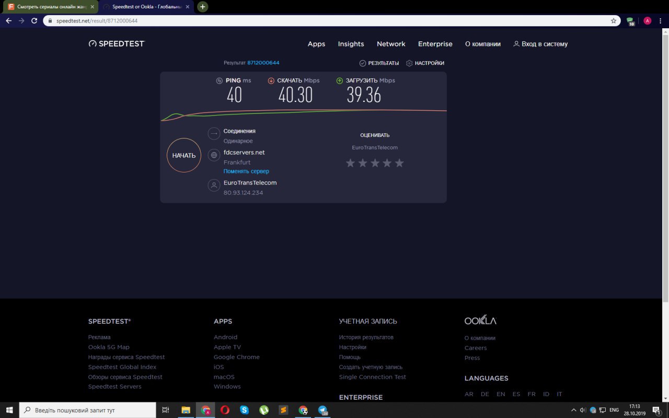Screen dimensions: 669x418
Task: Go back to previous page
Action: point(8,21)
